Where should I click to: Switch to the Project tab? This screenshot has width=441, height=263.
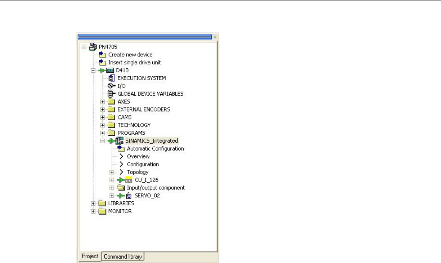tap(90, 256)
